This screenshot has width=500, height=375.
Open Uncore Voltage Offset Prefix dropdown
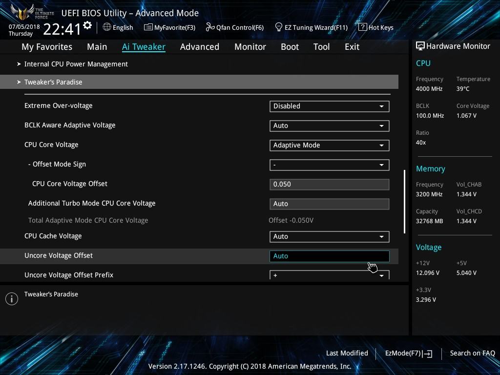pyautogui.click(x=330, y=275)
